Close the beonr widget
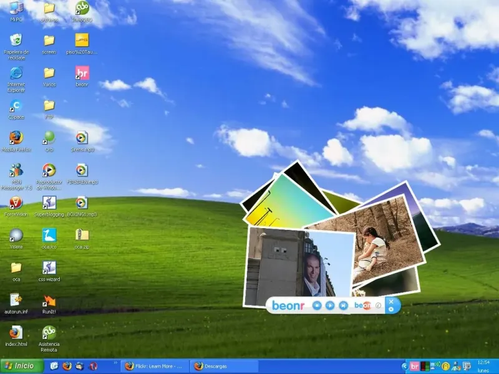 pyautogui.click(x=391, y=301)
